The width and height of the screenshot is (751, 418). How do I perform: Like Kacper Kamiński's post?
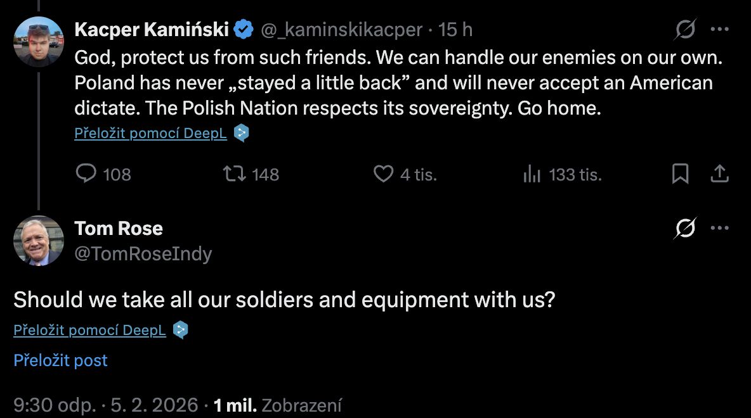coord(383,174)
